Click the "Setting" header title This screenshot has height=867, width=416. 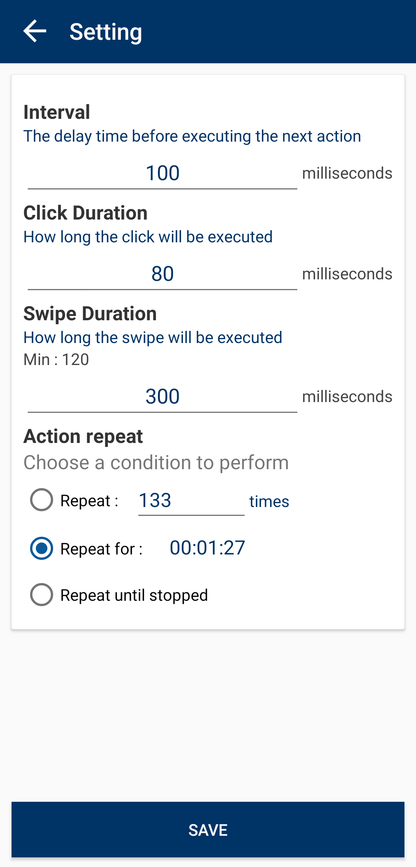click(106, 32)
